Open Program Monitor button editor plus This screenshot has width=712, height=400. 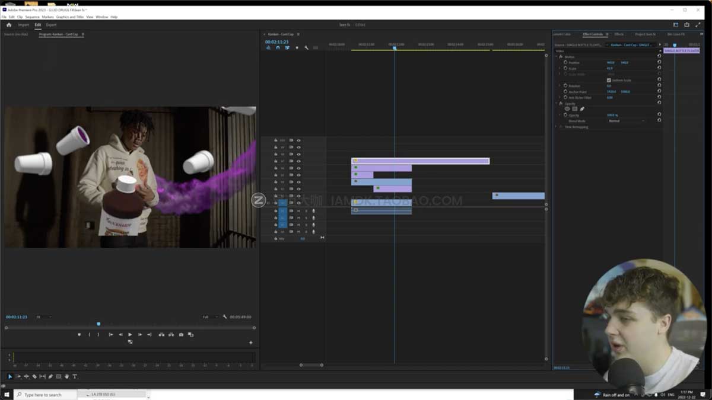coord(250,343)
